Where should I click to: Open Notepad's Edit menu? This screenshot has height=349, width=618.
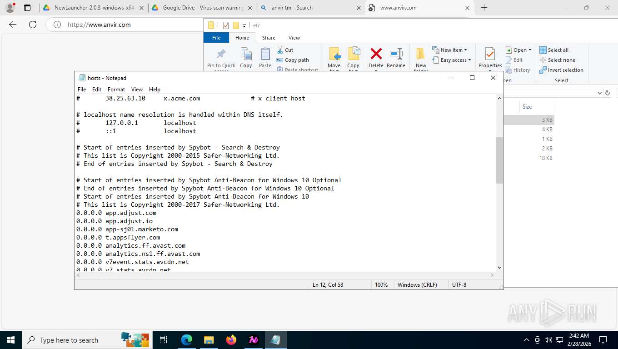pos(97,90)
